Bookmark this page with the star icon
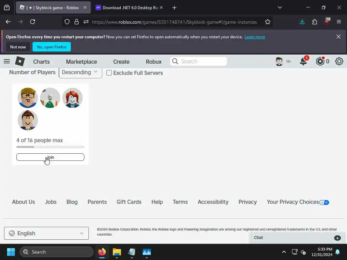 (x=268, y=22)
